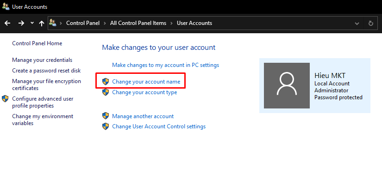Go up one level arrow
Viewport: 382px width, 174px height.
coord(42,23)
